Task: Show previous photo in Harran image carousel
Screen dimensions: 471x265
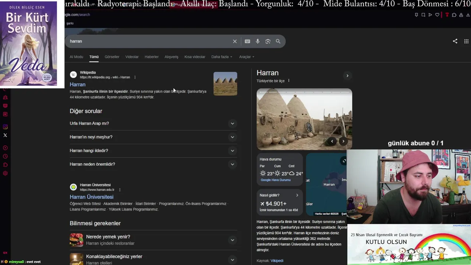Action: pyautogui.click(x=332, y=141)
